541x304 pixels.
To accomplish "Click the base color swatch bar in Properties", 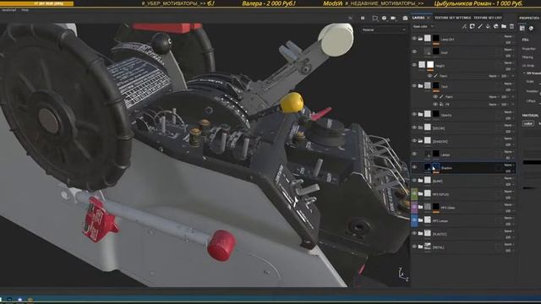I will (532, 162).
